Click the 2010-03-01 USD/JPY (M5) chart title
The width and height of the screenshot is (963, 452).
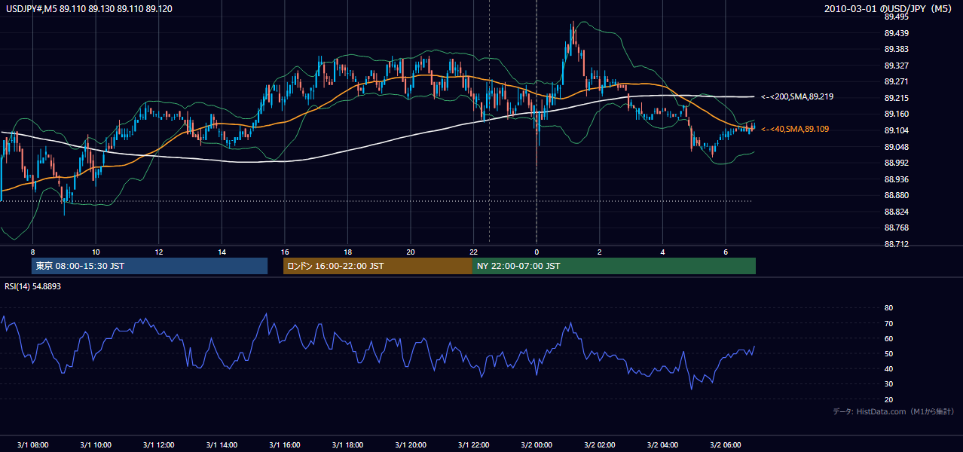pos(889,9)
